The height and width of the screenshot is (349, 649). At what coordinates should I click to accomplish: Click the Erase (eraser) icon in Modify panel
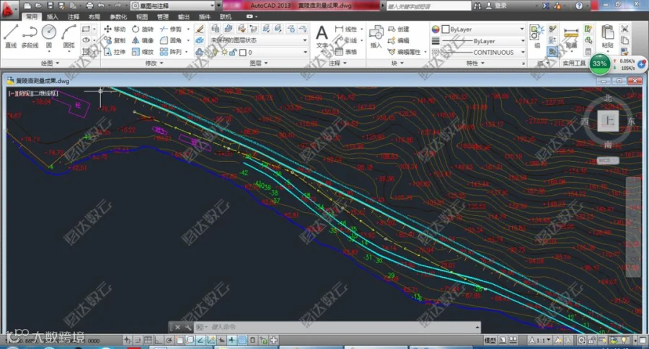(200, 29)
